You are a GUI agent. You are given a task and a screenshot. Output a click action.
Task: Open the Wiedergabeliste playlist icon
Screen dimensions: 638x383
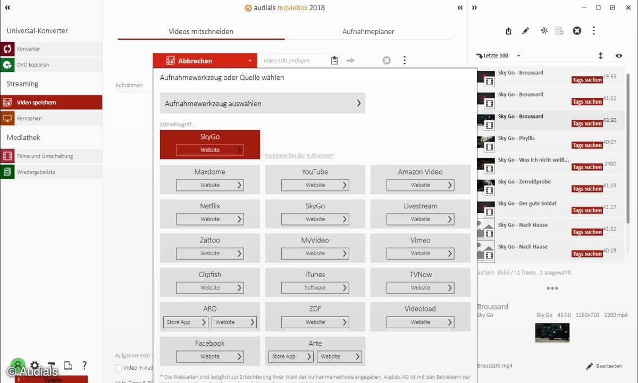(x=7, y=172)
